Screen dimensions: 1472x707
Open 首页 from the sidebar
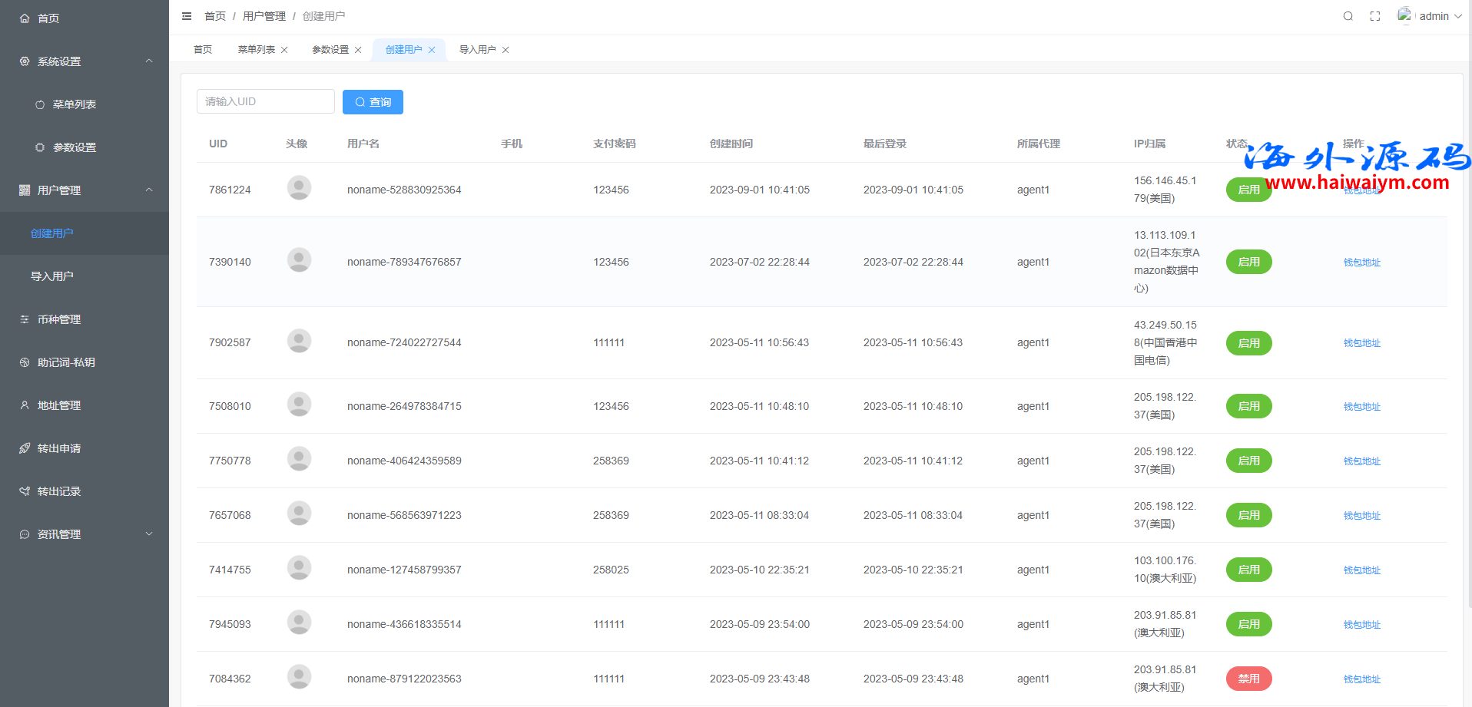pyautogui.click(x=48, y=18)
